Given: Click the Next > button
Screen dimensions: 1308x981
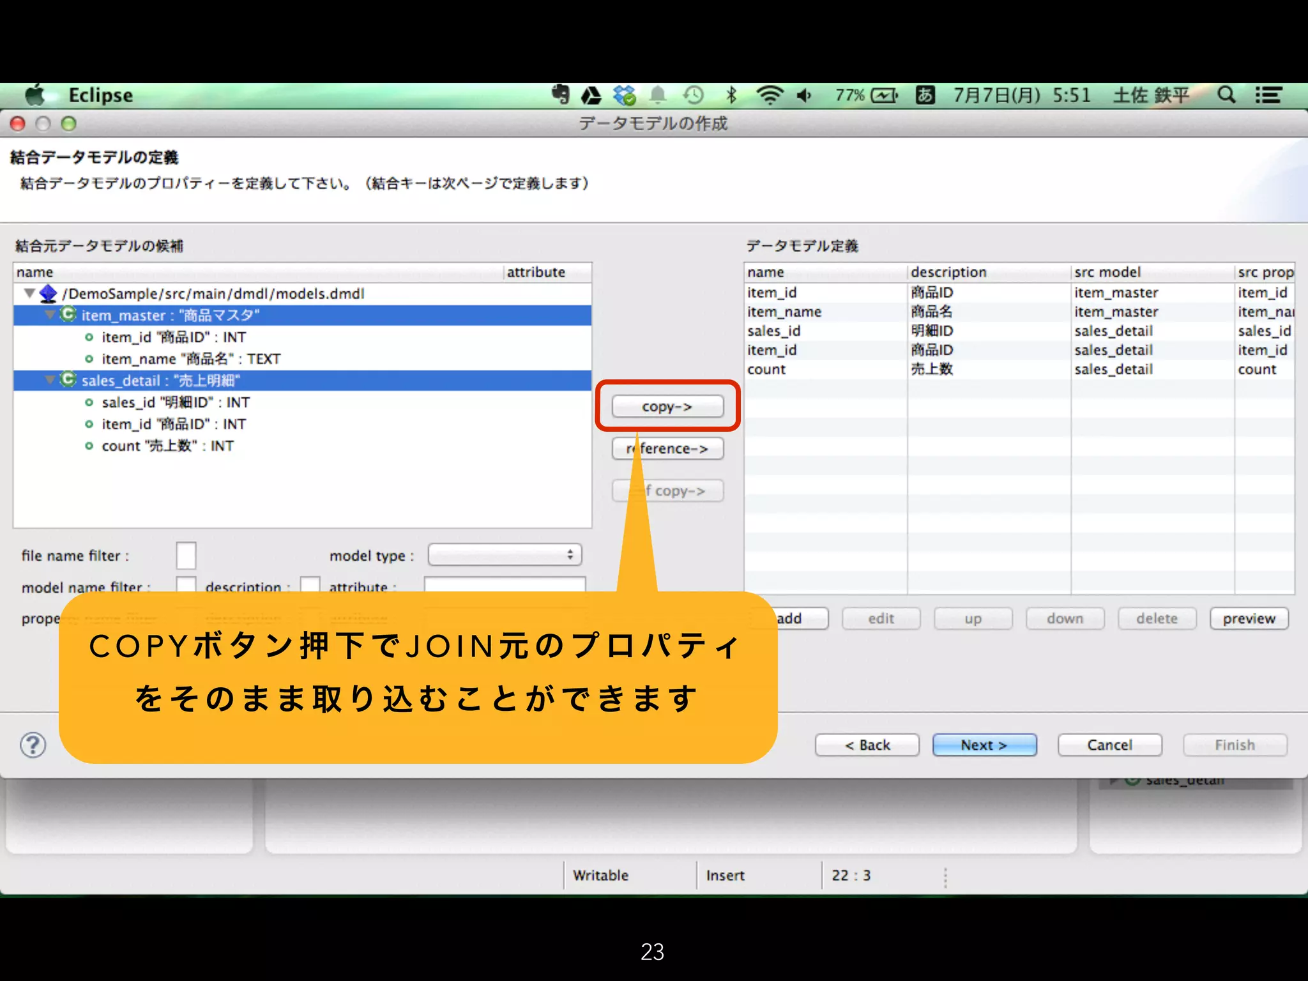Looking at the screenshot, I should (984, 745).
